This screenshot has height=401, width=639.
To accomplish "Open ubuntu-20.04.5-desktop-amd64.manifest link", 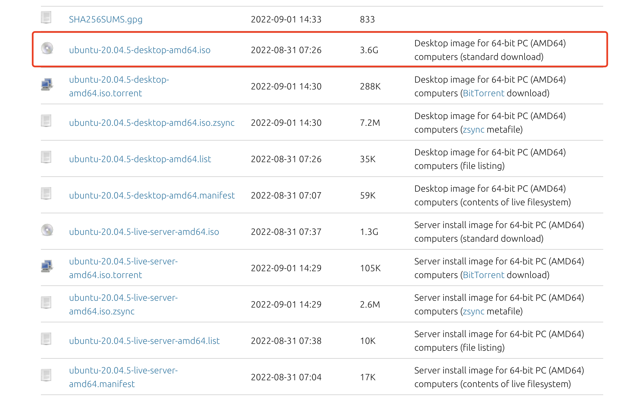I will [152, 195].
